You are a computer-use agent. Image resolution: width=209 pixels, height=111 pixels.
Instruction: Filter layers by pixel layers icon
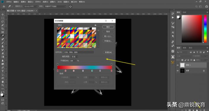pyautogui.click(x=191, y=52)
